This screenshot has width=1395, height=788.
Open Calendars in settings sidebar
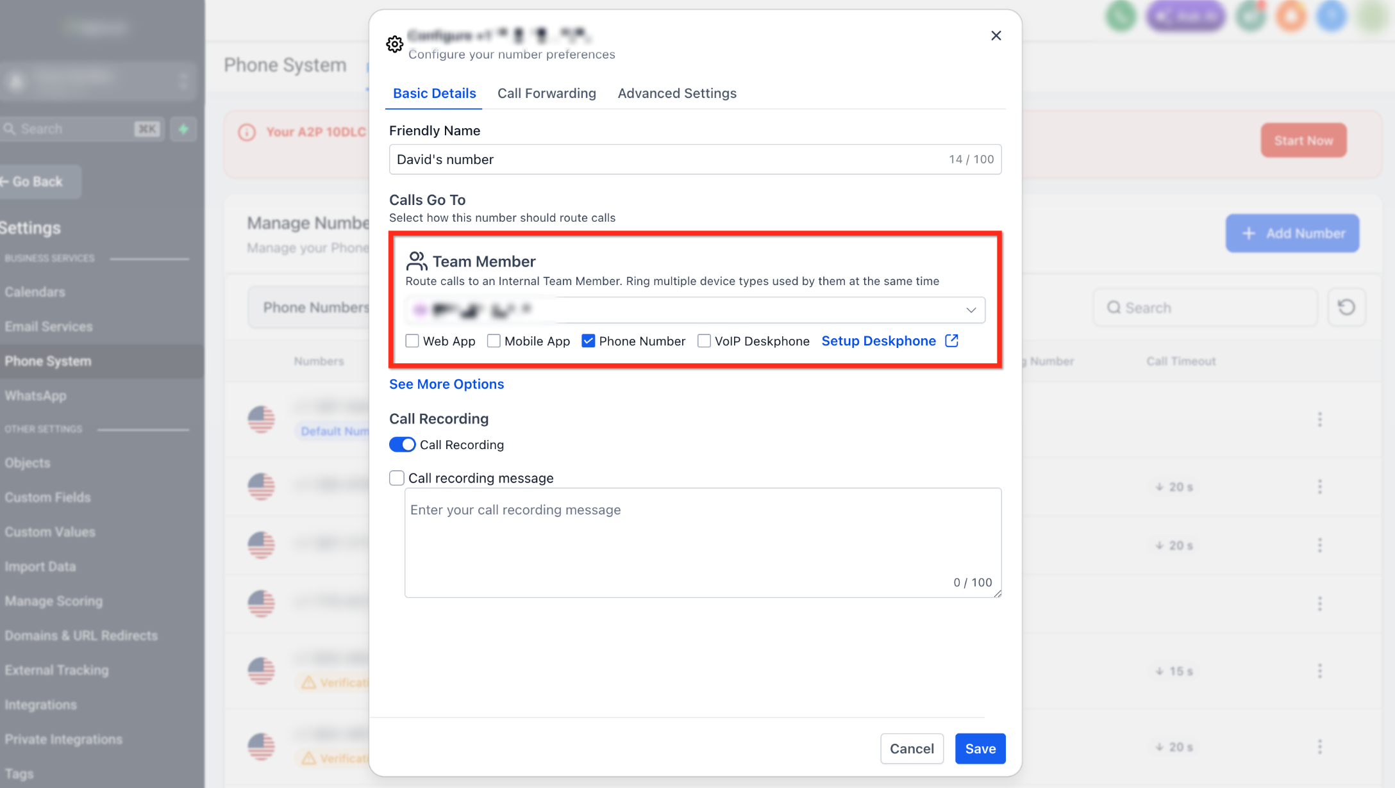click(x=35, y=292)
